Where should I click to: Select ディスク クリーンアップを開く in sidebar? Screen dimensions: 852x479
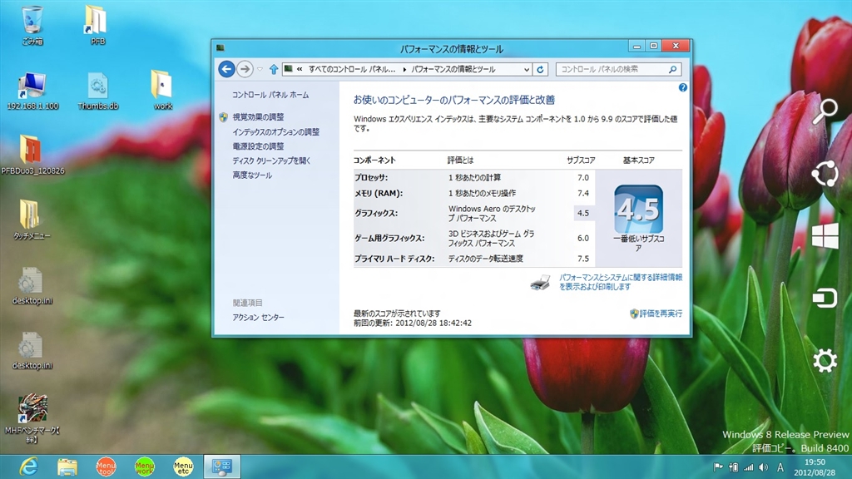[271, 160]
